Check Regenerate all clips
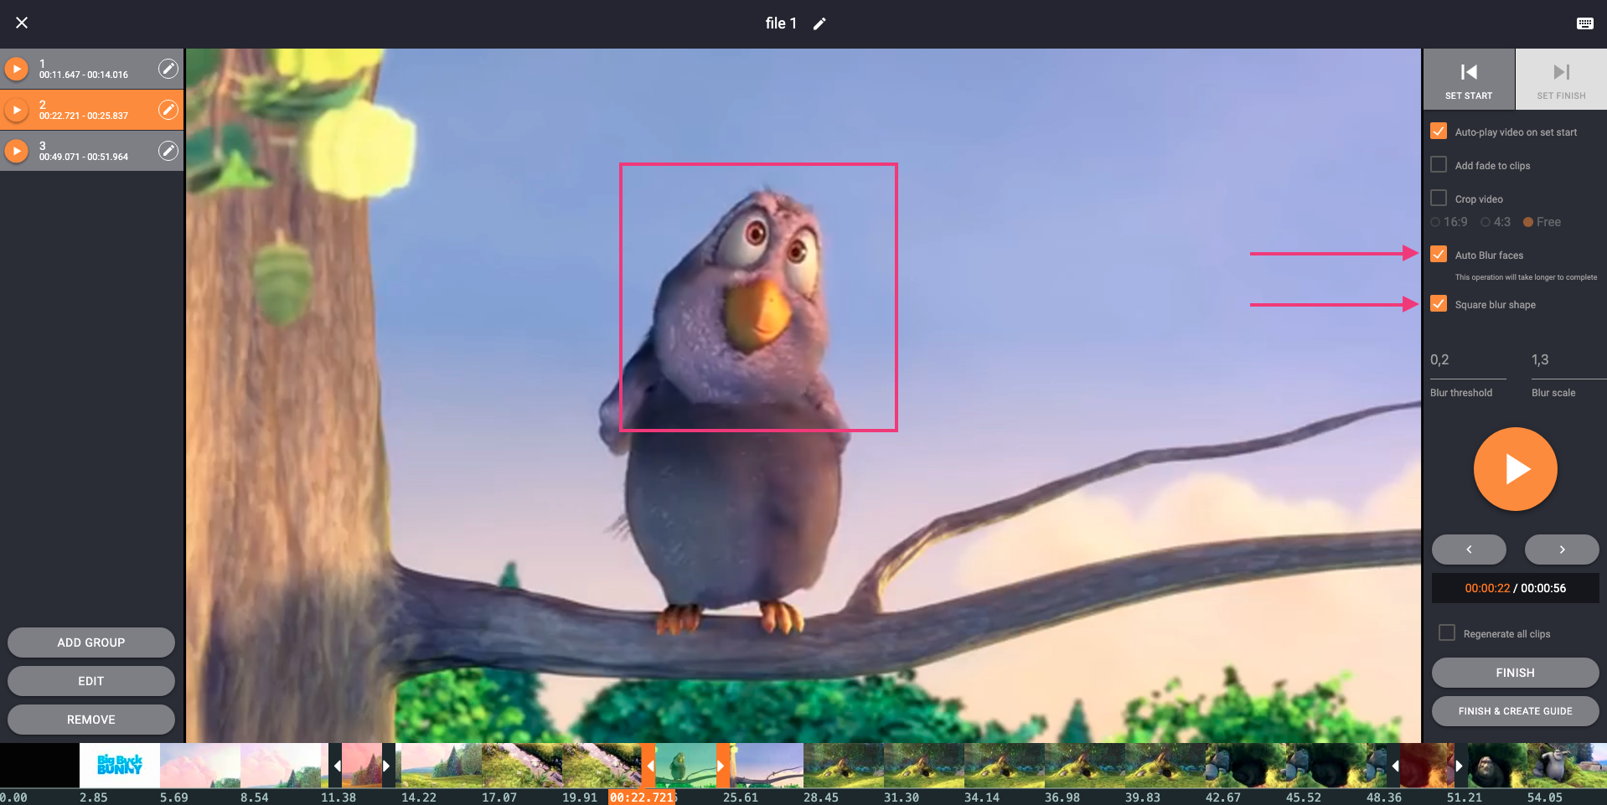 [x=1447, y=633]
